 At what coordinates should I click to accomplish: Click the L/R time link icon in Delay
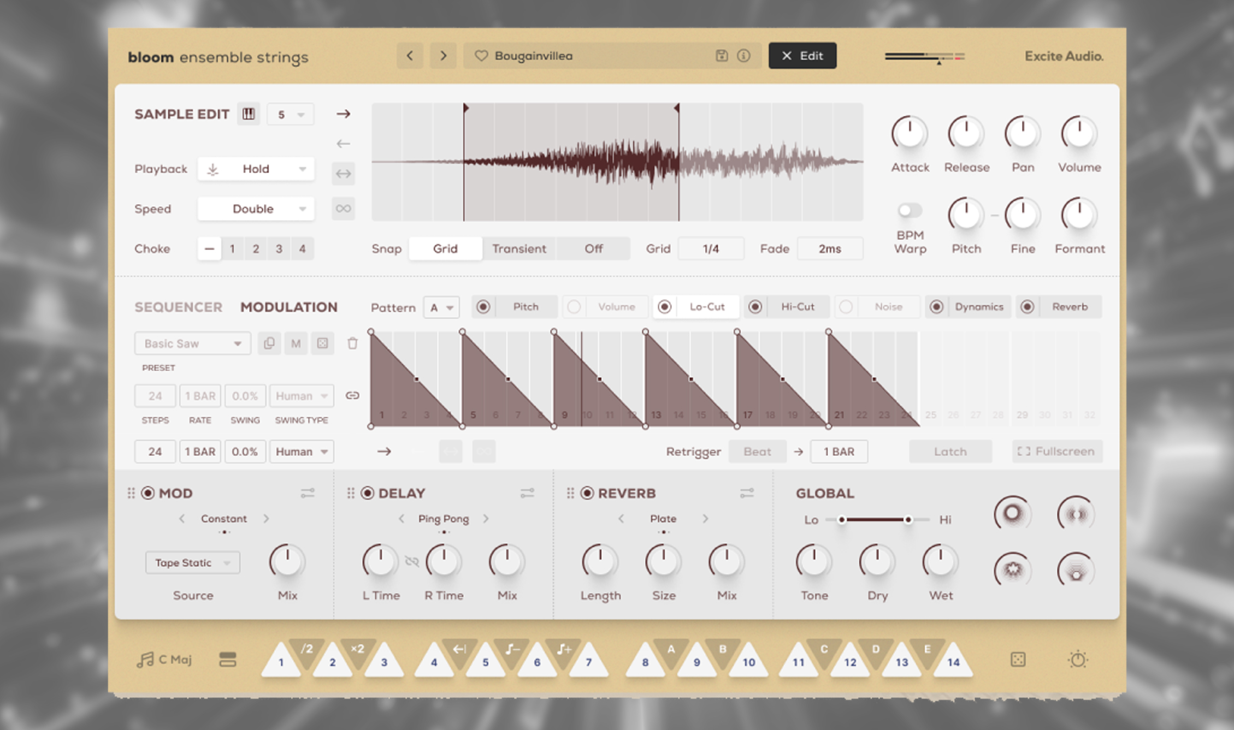[x=412, y=561]
